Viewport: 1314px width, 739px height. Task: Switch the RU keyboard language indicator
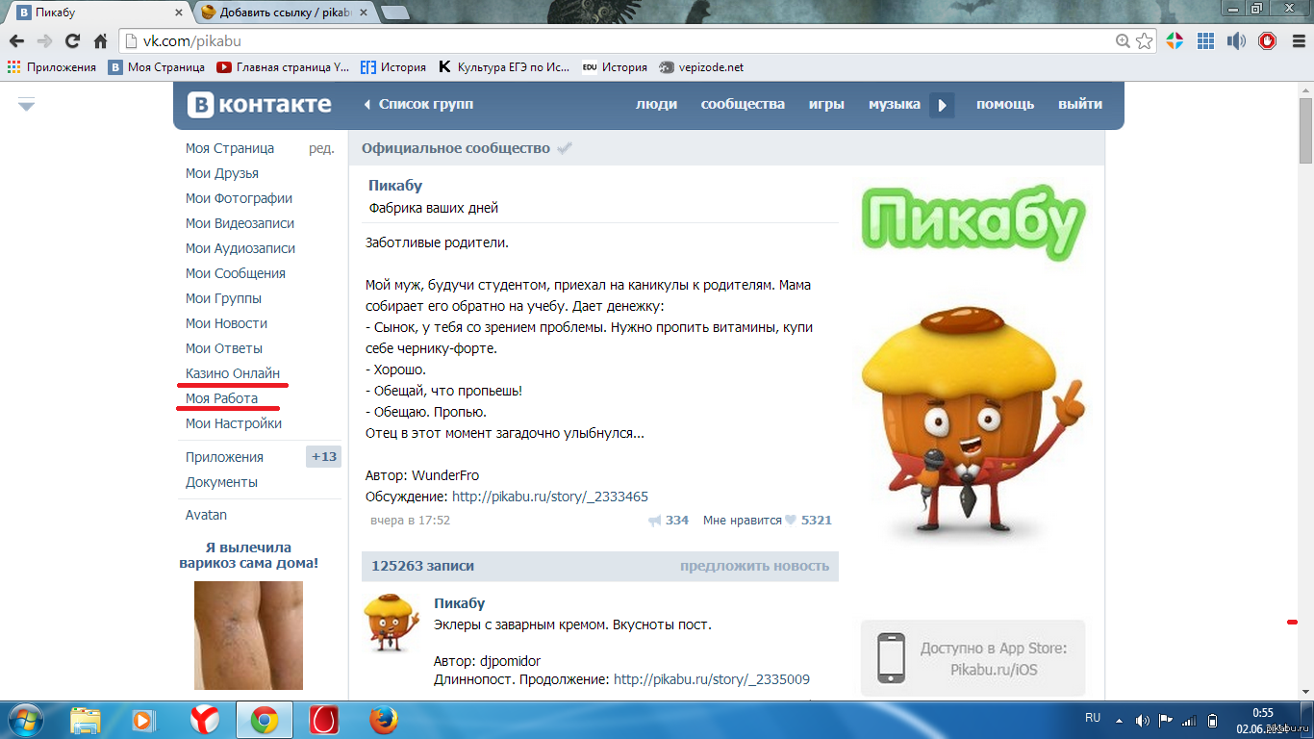coord(1093,718)
